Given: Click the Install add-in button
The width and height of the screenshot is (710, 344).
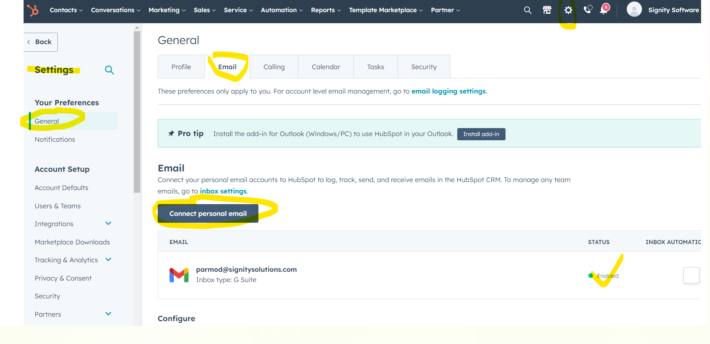Looking at the screenshot, I should [481, 134].
